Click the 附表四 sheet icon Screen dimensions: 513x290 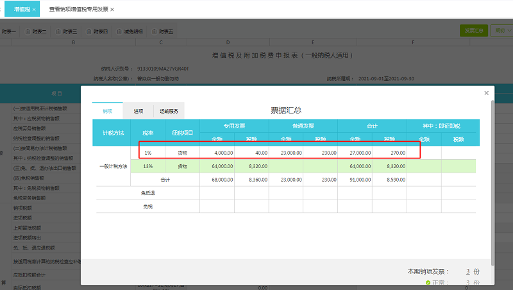point(89,31)
